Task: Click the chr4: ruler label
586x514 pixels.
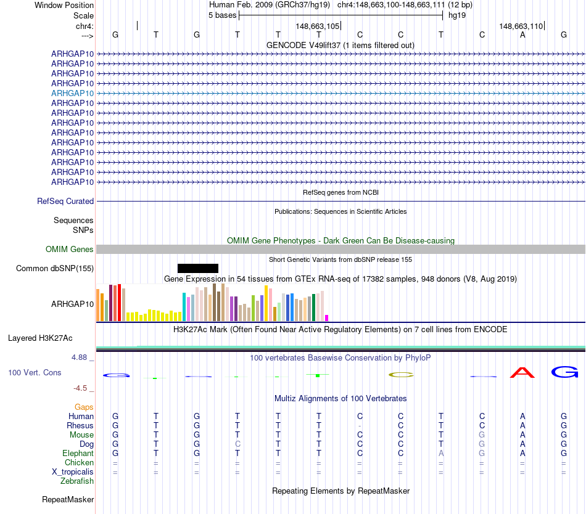Action: pyautogui.click(x=85, y=26)
